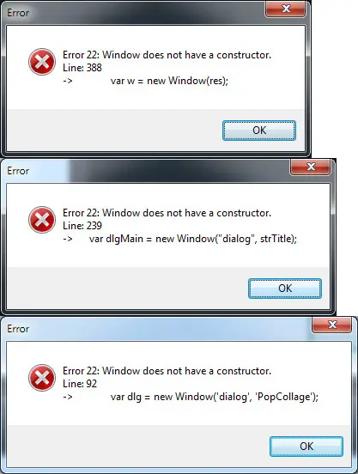This screenshot has width=358, height=474.
Task: Click OK in the Line 388 error dialog
Action: point(259,131)
